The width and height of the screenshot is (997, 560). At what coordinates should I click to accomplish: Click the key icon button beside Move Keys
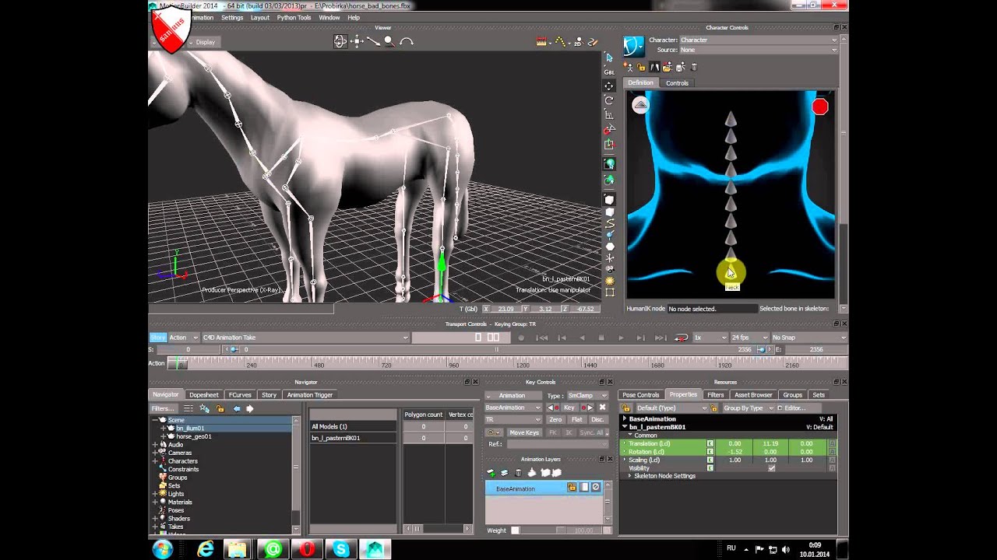click(x=494, y=432)
